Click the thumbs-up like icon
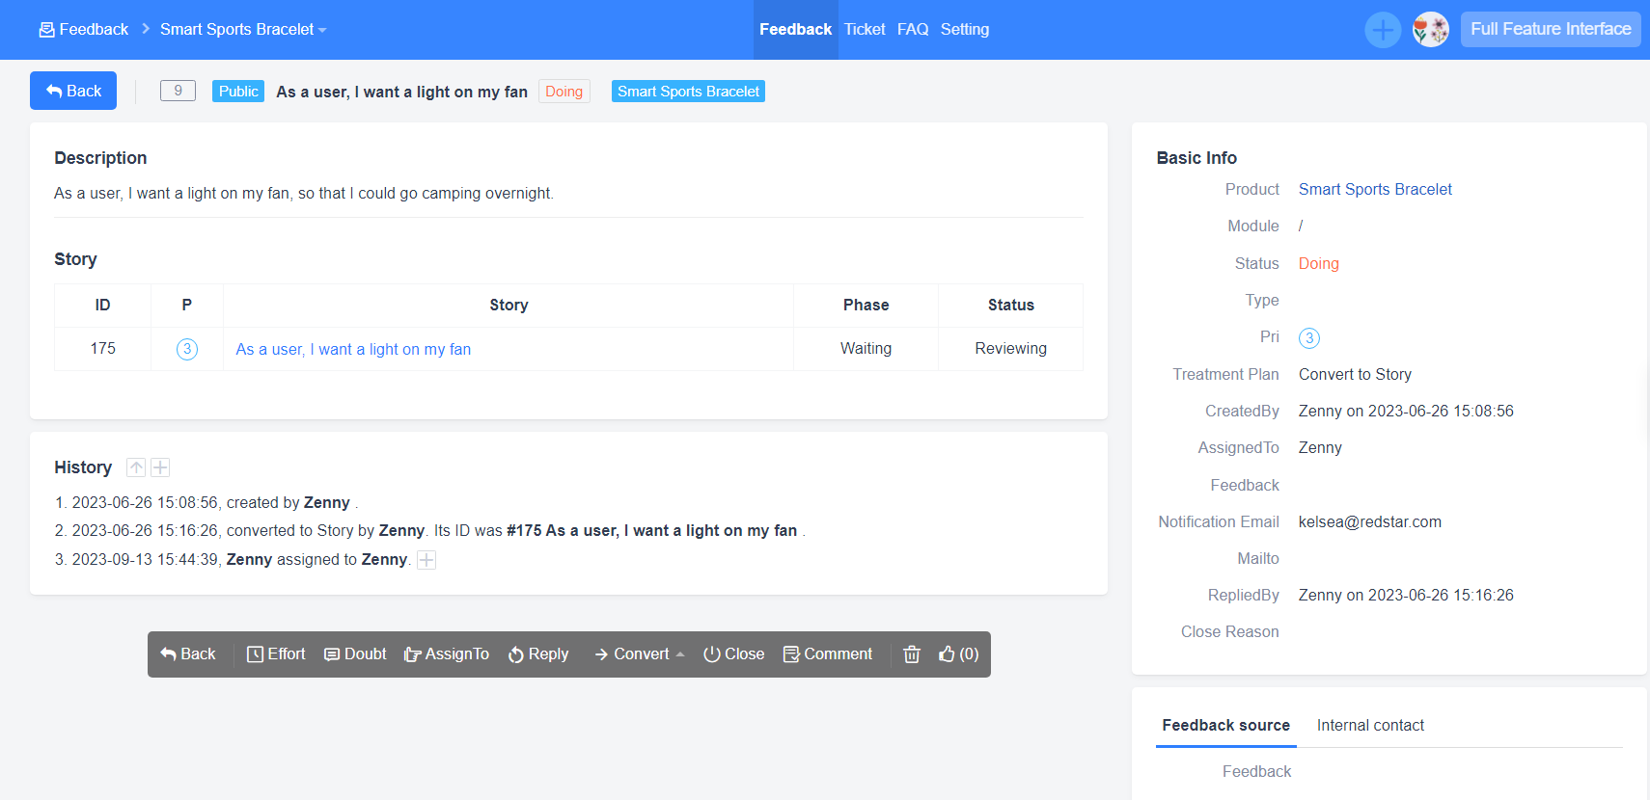 (x=948, y=654)
